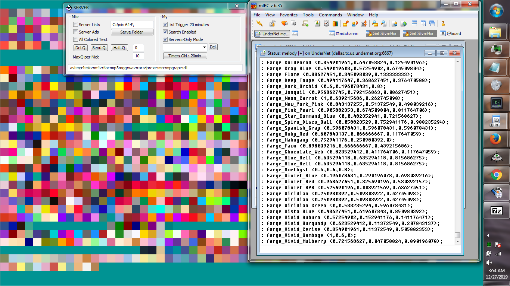Open the Timer clock icon
Viewport: 510px width, 286px height.
[326, 24]
